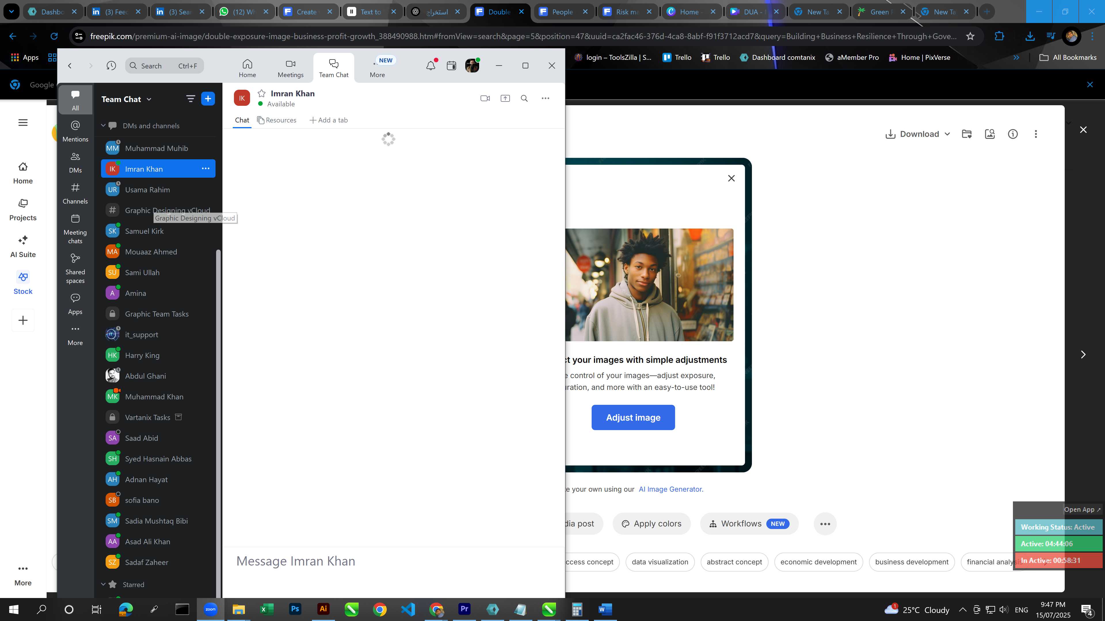
Task: Bookmark page with star in address bar
Action: pos(970,36)
